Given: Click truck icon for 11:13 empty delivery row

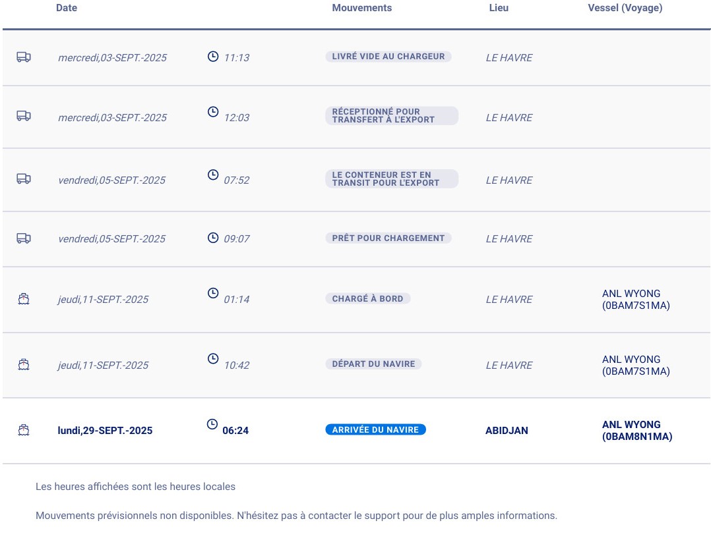Looking at the screenshot, I should pos(24,57).
